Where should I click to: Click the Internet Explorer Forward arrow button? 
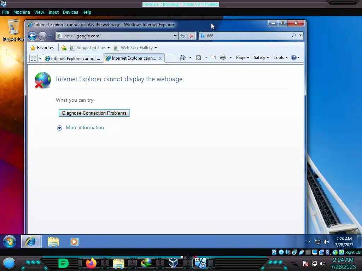click(x=42, y=36)
